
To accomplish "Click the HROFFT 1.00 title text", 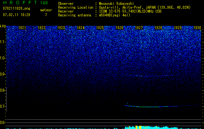I will tap(24, 3).
